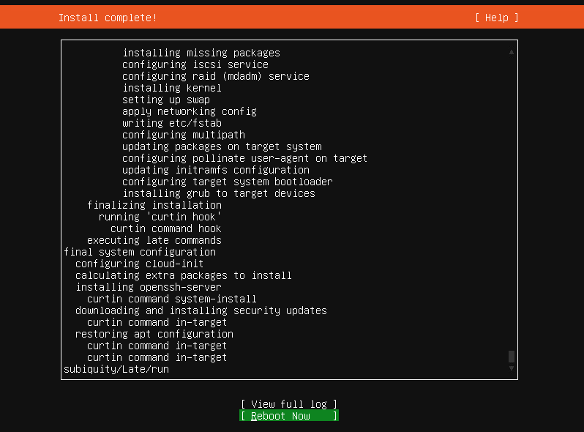Click 'restoring apt configuration' log line
Viewport: 584px width, 432px height.
pyautogui.click(x=154, y=334)
